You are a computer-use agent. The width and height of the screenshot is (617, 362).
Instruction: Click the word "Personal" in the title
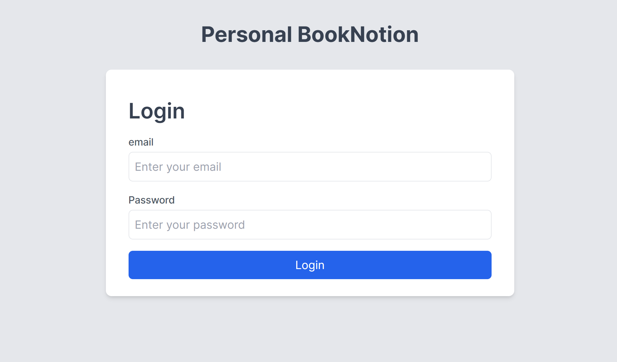tap(246, 34)
